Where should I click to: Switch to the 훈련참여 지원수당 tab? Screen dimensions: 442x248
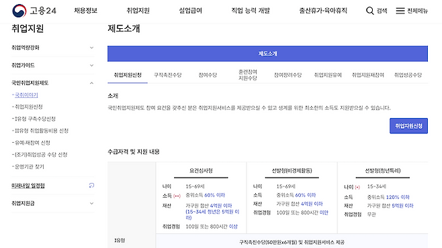(247, 75)
